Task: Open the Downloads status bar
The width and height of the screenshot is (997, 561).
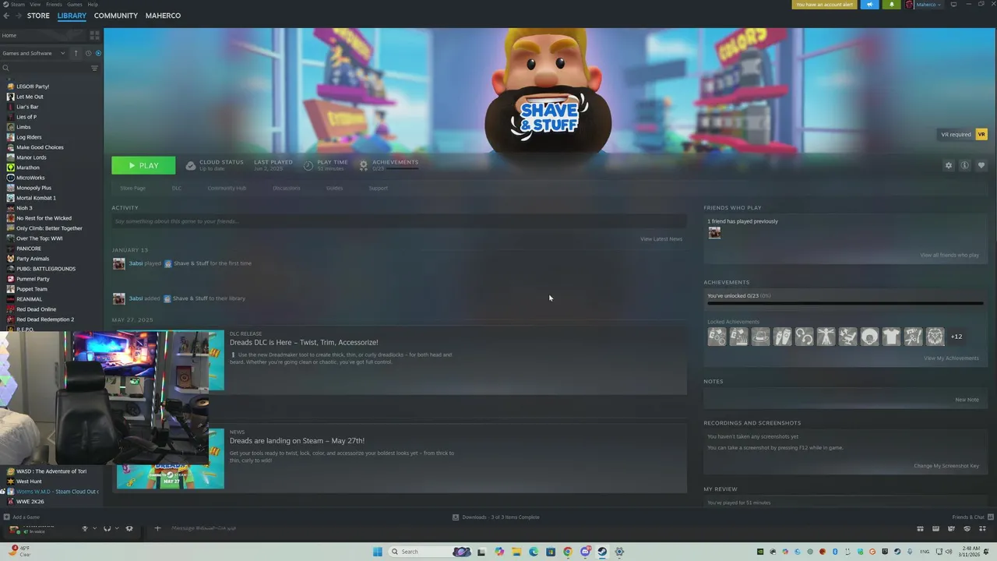Action: click(496, 517)
